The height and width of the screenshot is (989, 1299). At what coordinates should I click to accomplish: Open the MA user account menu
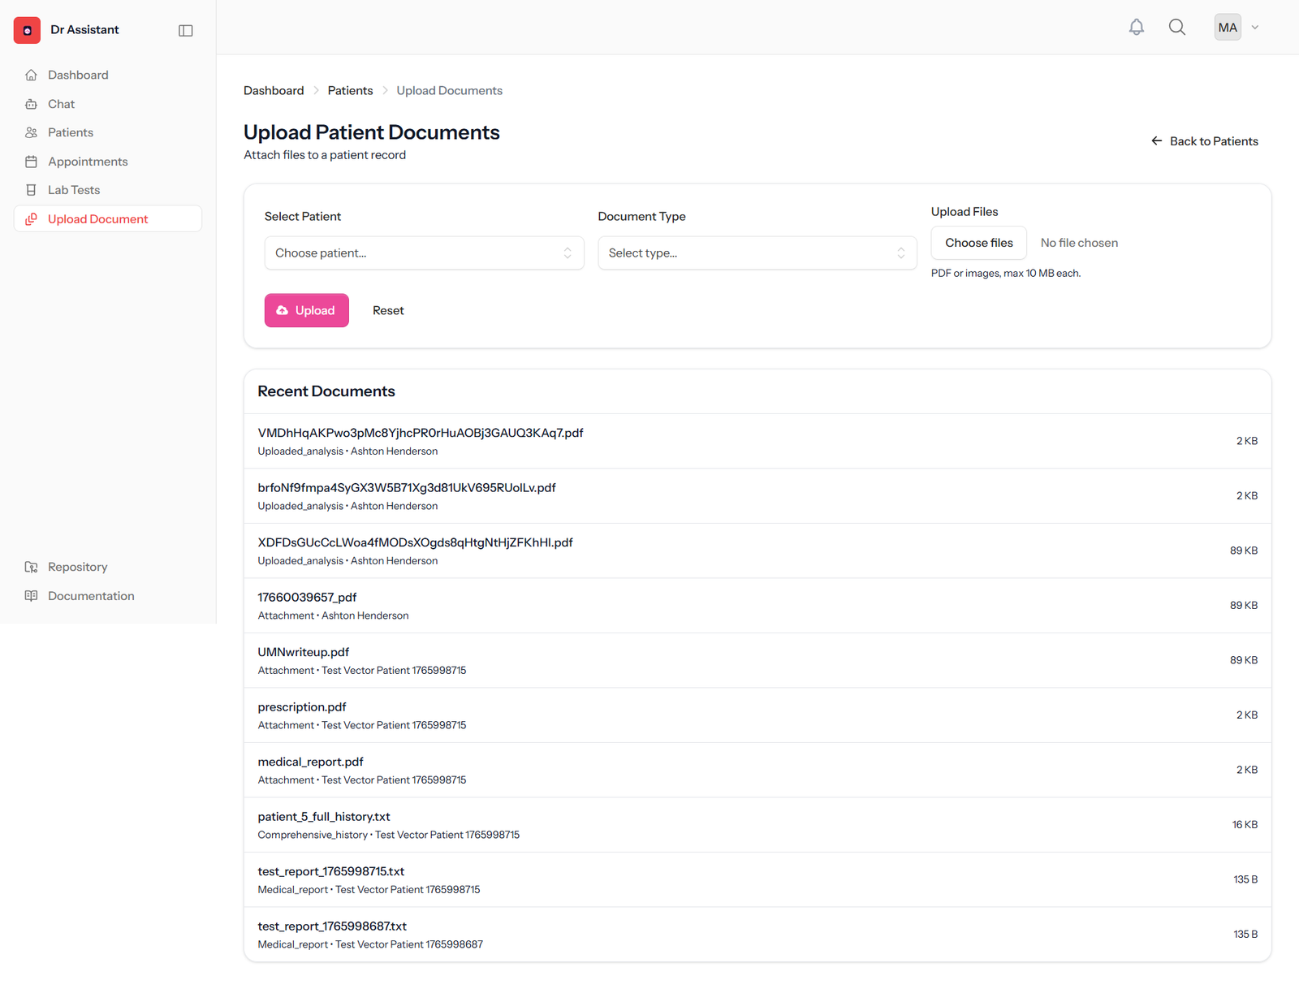point(1237,28)
